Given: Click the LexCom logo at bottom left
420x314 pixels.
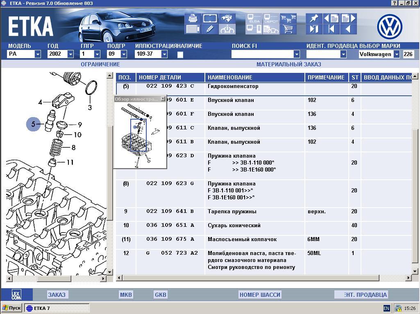Looking at the screenshot, I should click(16, 295).
